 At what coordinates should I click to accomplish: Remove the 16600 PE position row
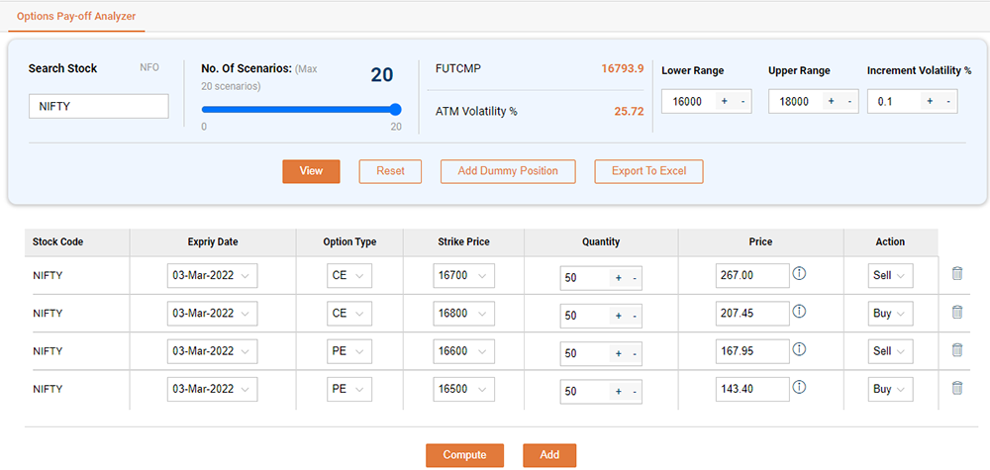[956, 350]
